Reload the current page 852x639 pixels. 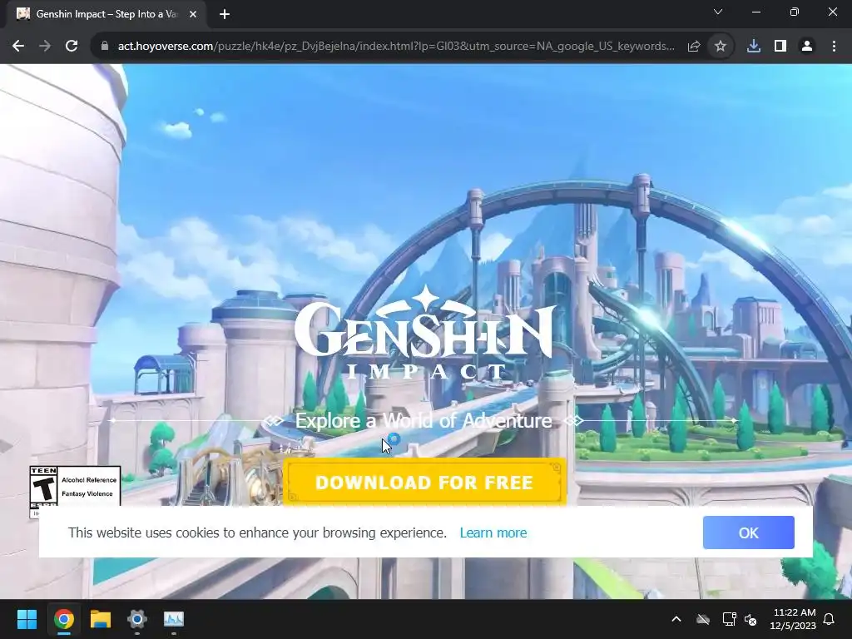(72, 47)
